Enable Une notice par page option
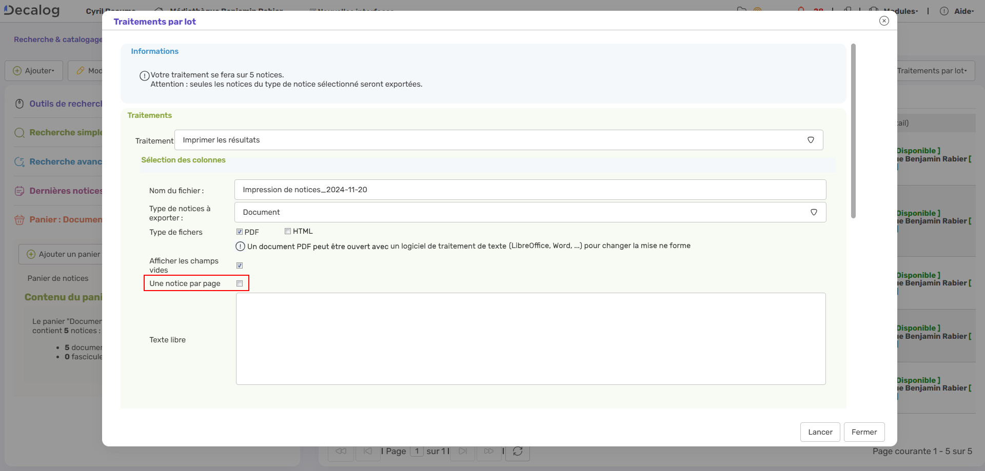This screenshot has height=471, width=985. coord(239,283)
